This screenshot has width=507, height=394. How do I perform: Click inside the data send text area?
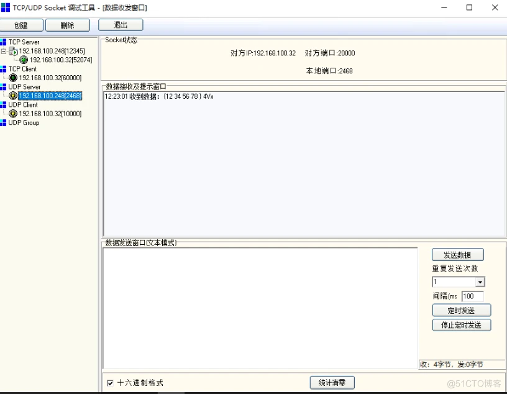point(261,305)
